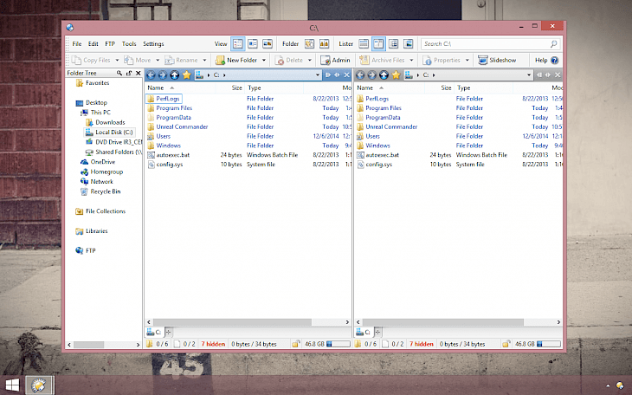The height and width of the screenshot is (395, 632).
Task: Click the Properties button
Action: tap(442, 60)
